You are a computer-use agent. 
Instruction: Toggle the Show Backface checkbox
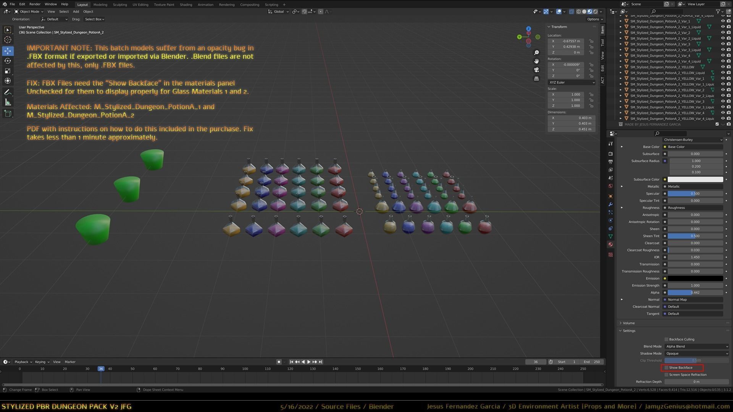point(667,368)
